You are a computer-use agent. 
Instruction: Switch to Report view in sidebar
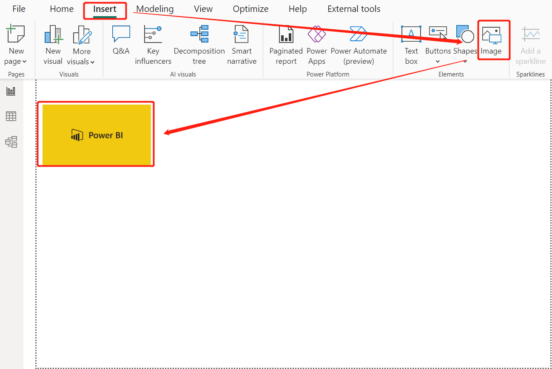(11, 91)
